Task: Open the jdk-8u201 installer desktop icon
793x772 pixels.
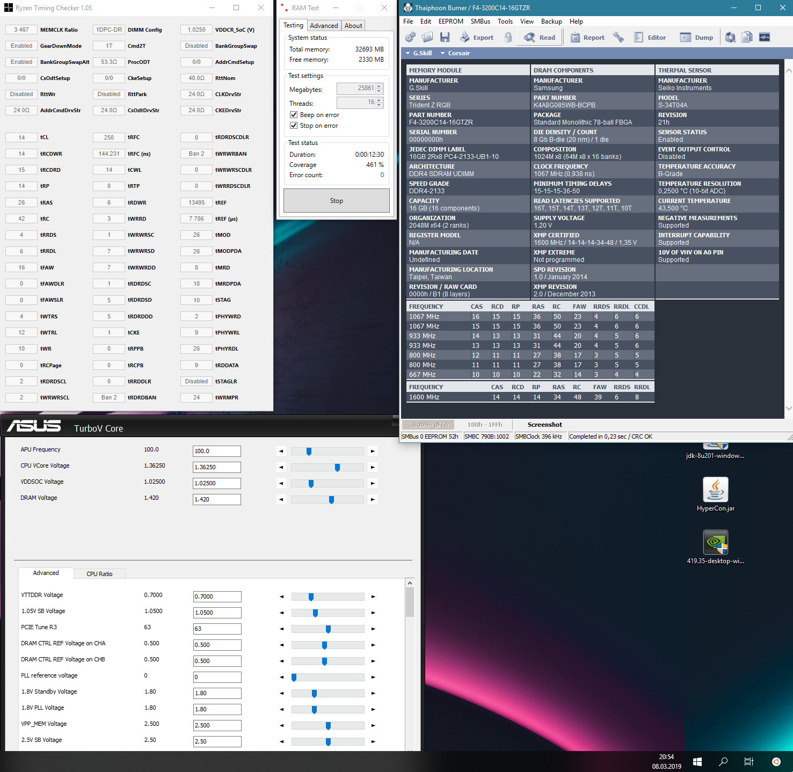Action: (x=715, y=451)
